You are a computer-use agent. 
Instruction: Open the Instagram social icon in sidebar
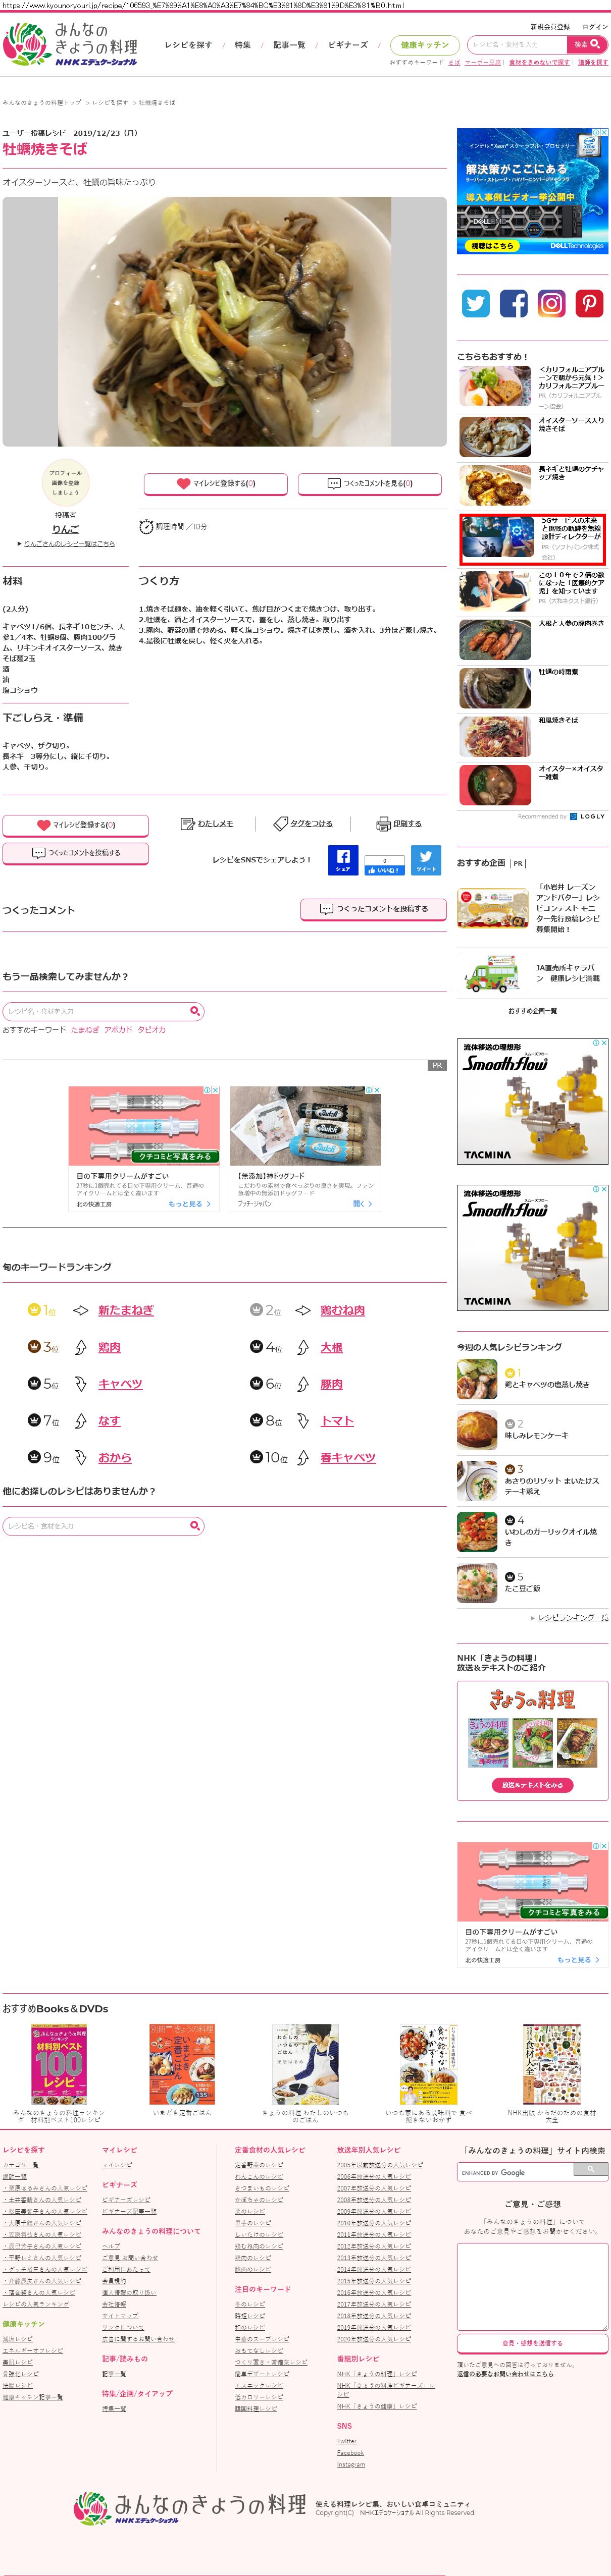552,303
